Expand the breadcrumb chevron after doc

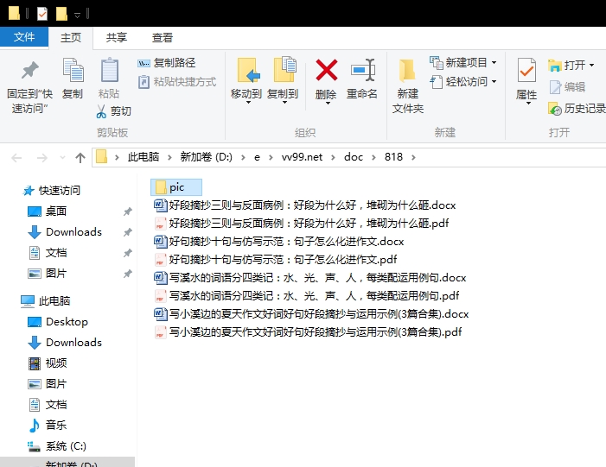(x=373, y=157)
